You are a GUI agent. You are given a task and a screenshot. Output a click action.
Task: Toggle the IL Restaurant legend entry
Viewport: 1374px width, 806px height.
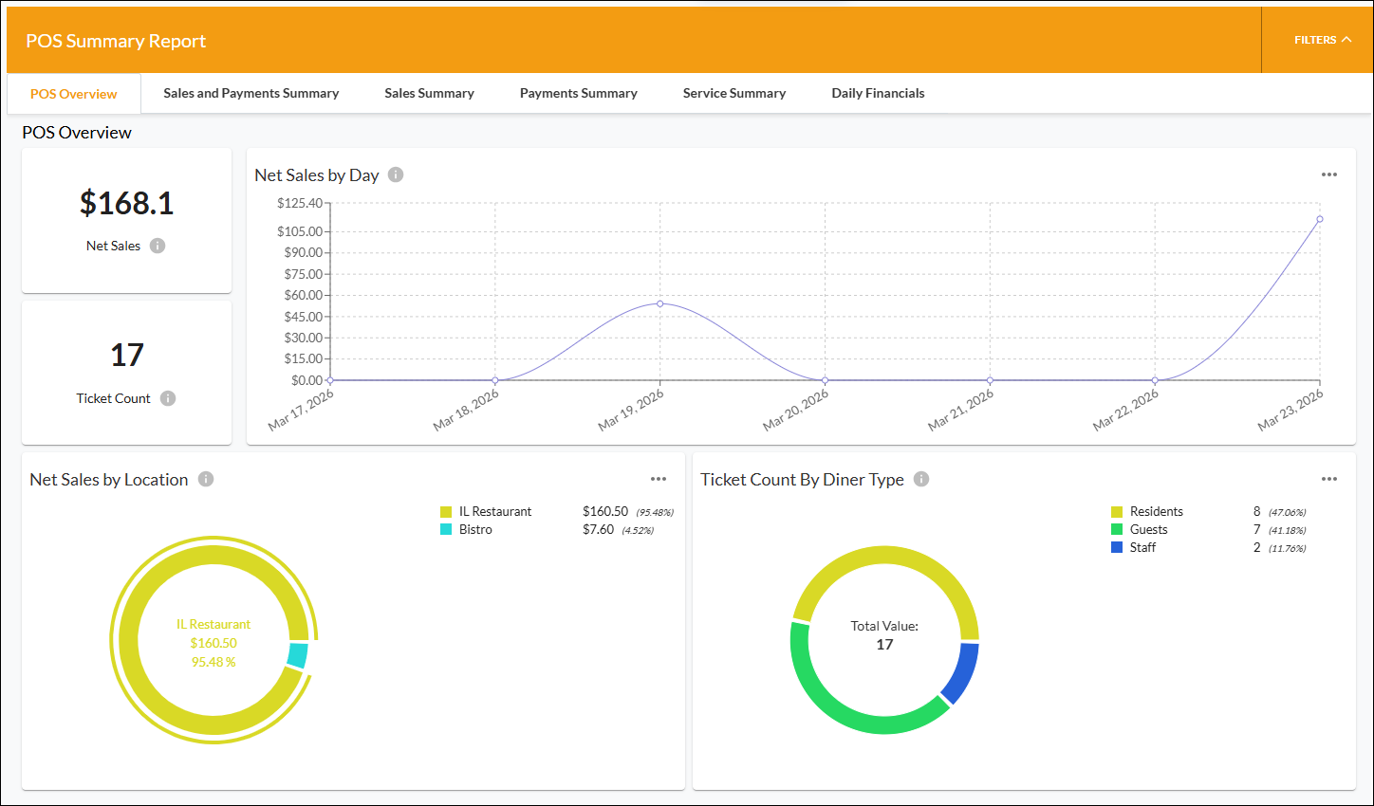pos(486,511)
